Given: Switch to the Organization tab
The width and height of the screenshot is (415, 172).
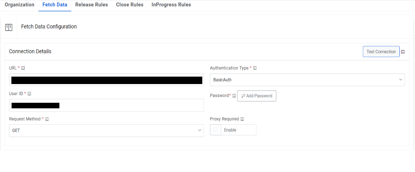Looking at the screenshot, I should 20,5.
